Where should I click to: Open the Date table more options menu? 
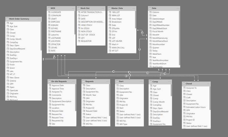pyautogui.click(x=178, y=8)
